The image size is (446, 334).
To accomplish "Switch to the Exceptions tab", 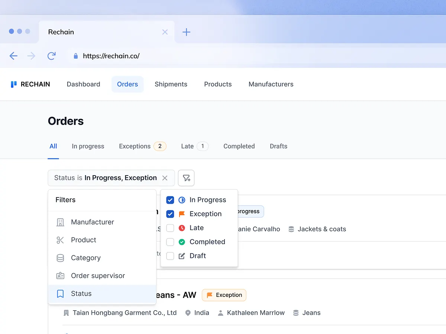I will 142,146.
